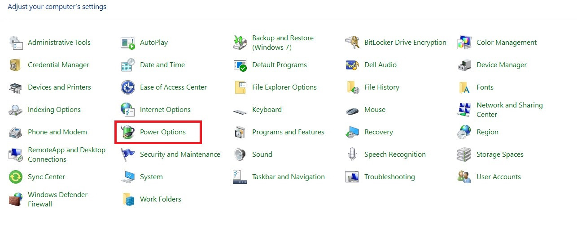Open the Work Folders link
Screen dimensions: 577x249
[x=161, y=199]
